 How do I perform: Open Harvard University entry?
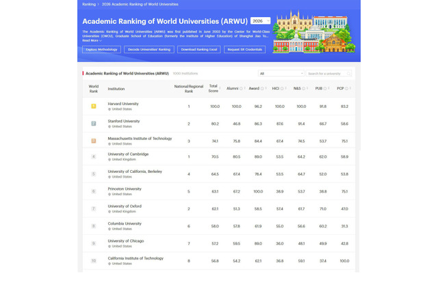[123, 104]
